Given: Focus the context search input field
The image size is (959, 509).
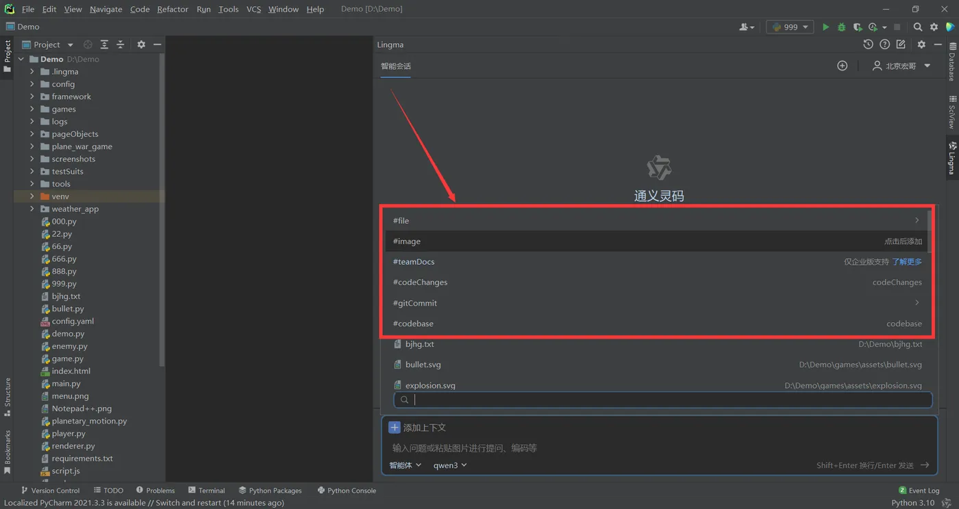Looking at the screenshot, I should tap(663, 400).
